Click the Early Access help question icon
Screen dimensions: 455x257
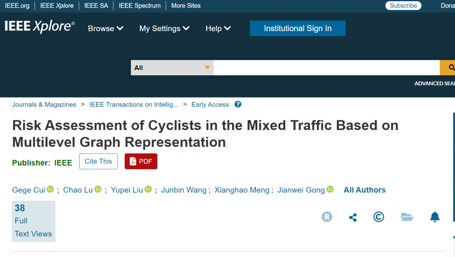(238, 104)
